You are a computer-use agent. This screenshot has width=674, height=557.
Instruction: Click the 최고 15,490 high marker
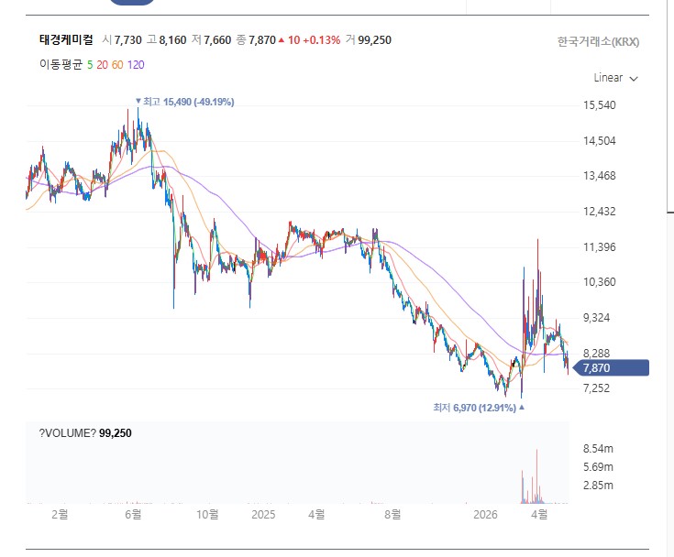(185, 102)
